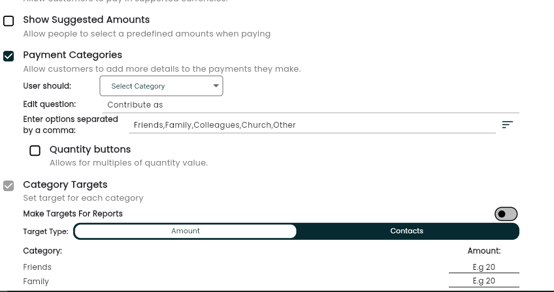Click the Contribute as question field
This screenshot has width=554, height=292.
pyautogui.click(x=311, y=105)
